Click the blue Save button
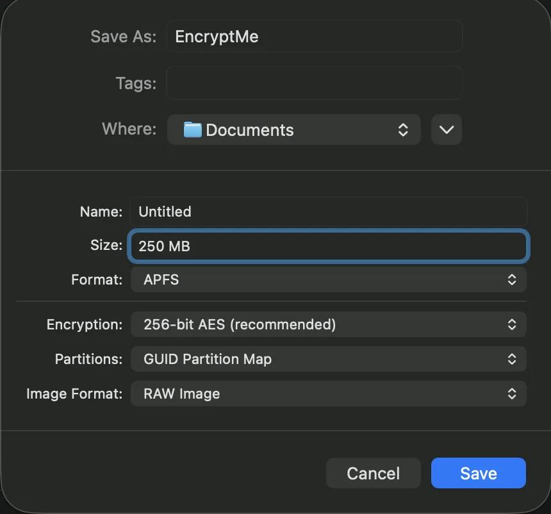Image resolution: width=551 pixels, height=514 pixels. pos(478,473)
